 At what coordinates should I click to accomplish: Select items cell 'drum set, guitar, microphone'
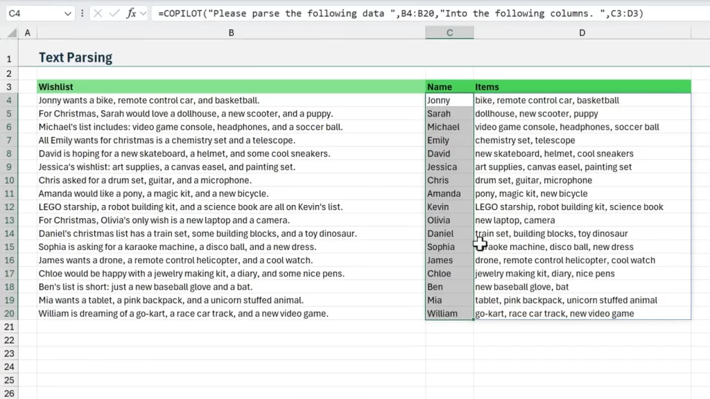tap(582, 180)
